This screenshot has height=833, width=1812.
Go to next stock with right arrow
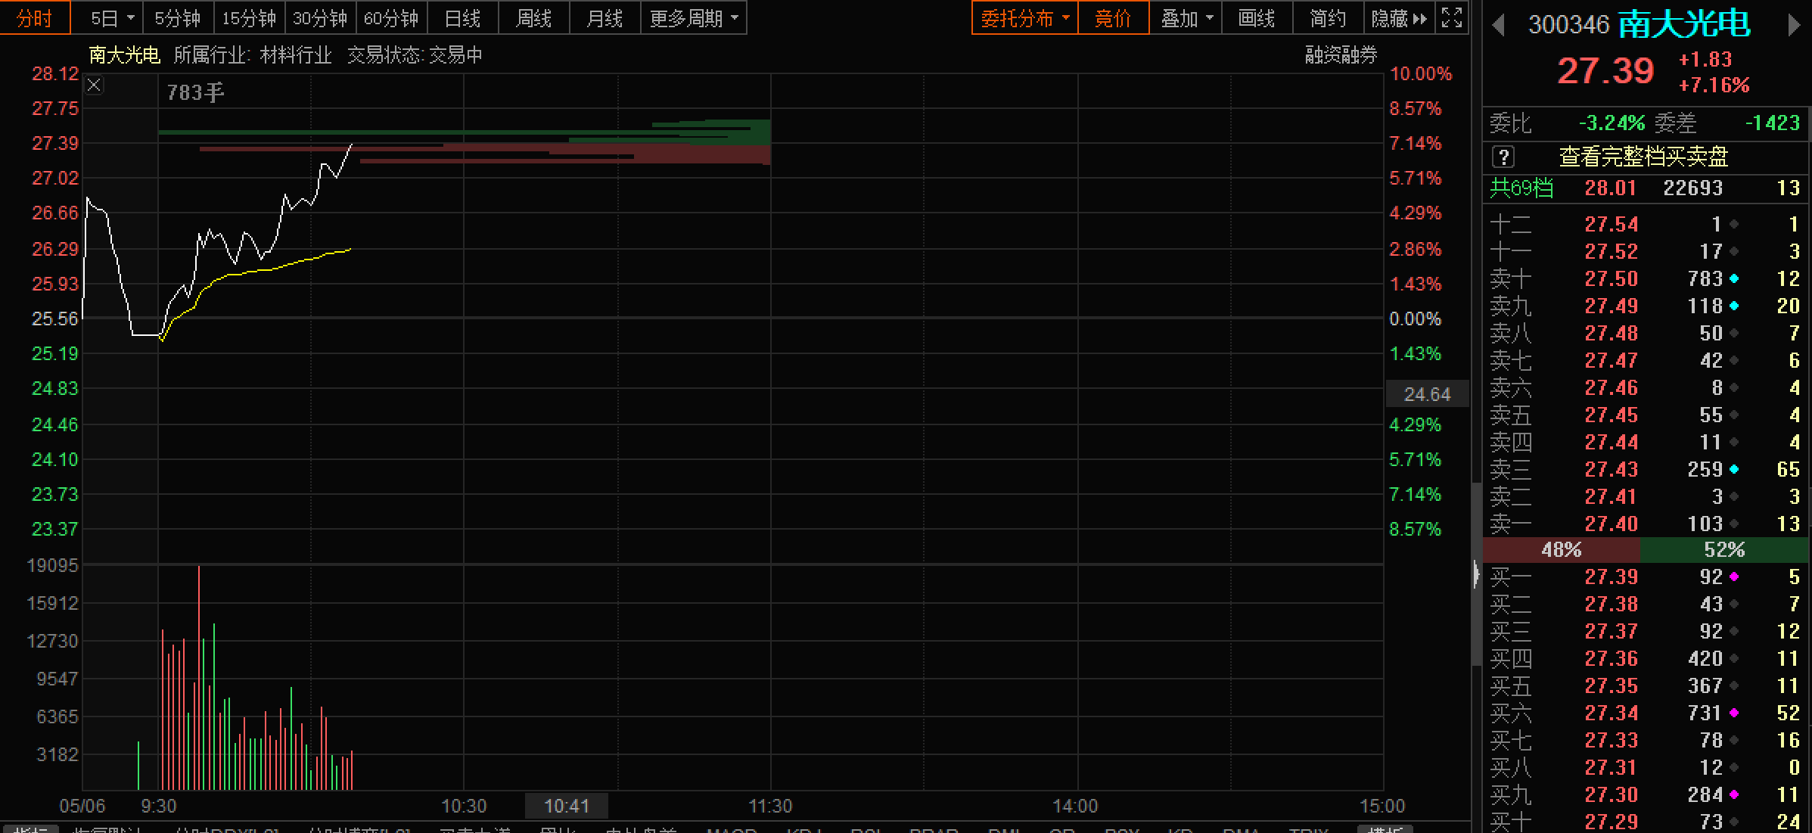coord(1794,26)
